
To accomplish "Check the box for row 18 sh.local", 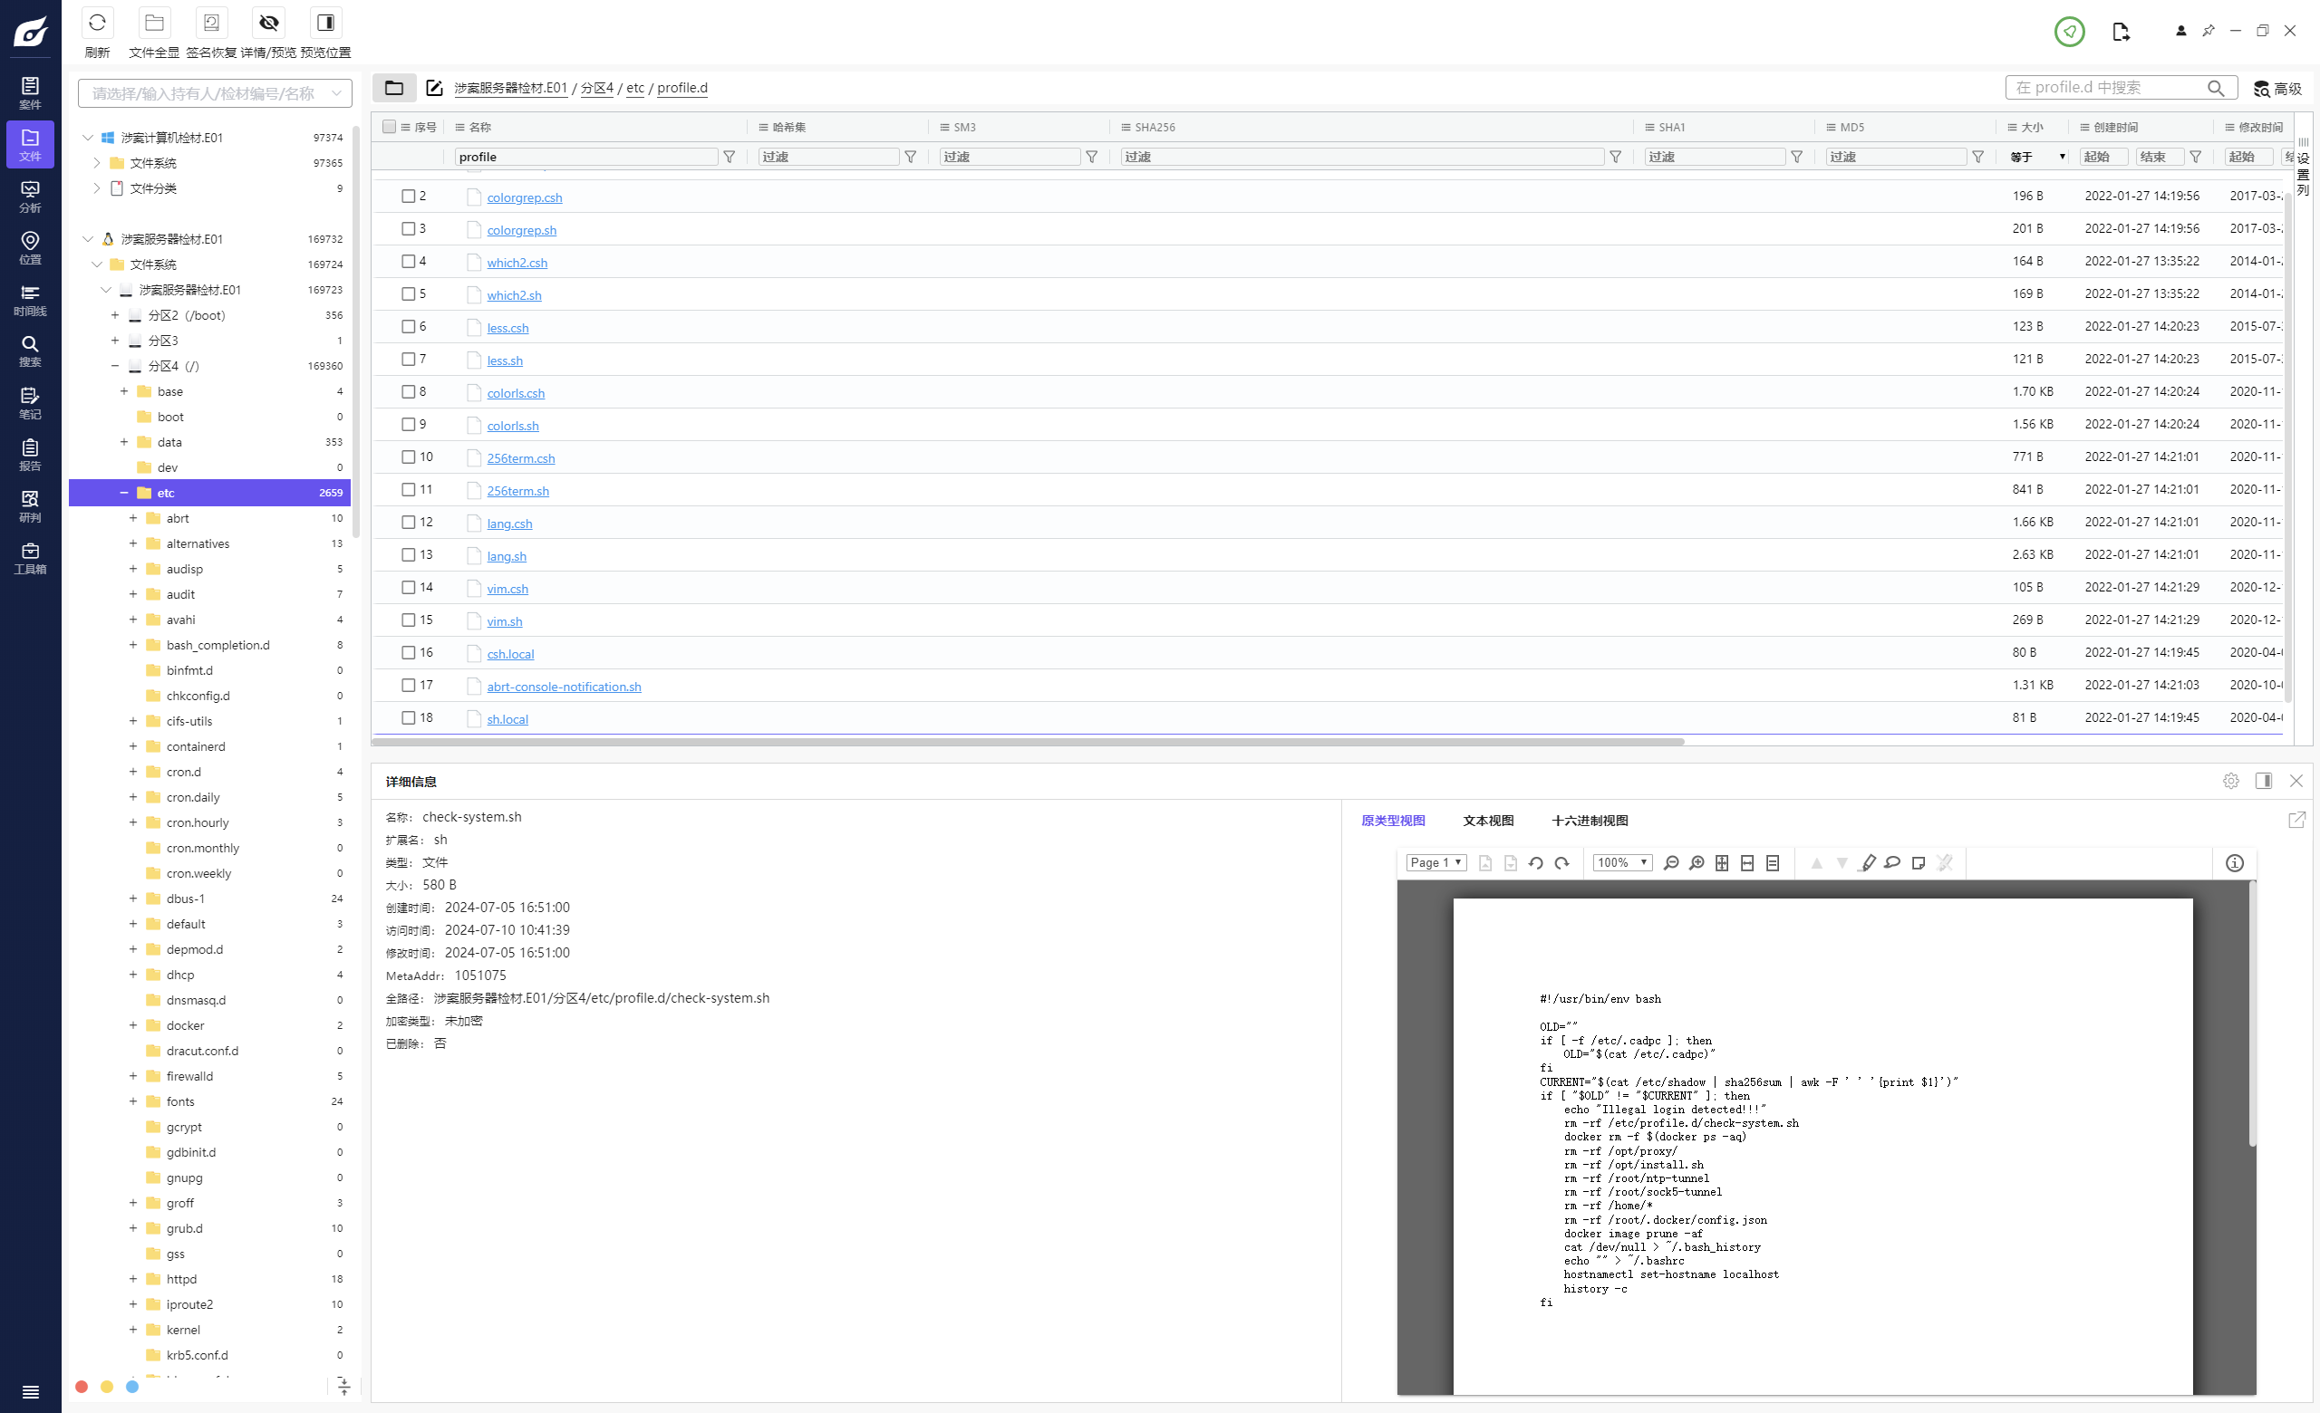I will pos(409,717).
